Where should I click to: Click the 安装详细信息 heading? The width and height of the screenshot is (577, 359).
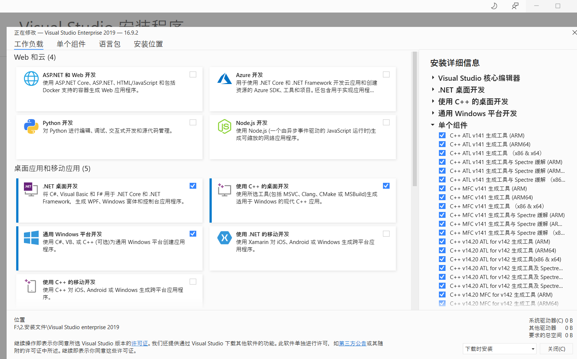pyautogui.click(x=455, y=63)
